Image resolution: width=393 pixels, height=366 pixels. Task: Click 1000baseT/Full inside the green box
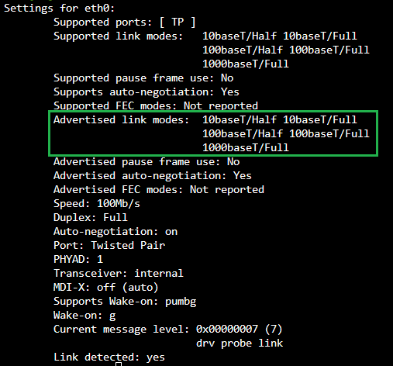click(246, 148)
